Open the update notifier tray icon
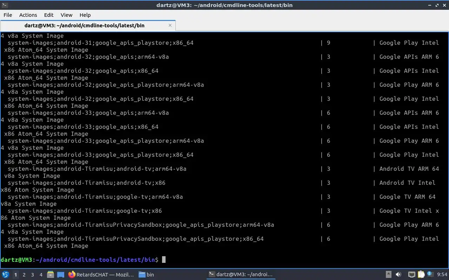This screenshot has height=280, width=449. 430,275
